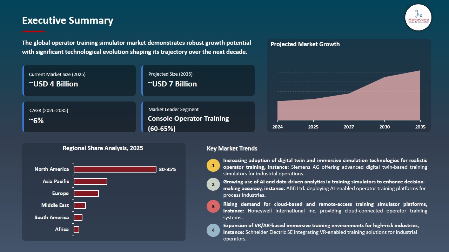The width and height of the screenshot is (449, 252).
Task: Select the red trend number 3 badge
Action: click(x=213, y=206)
